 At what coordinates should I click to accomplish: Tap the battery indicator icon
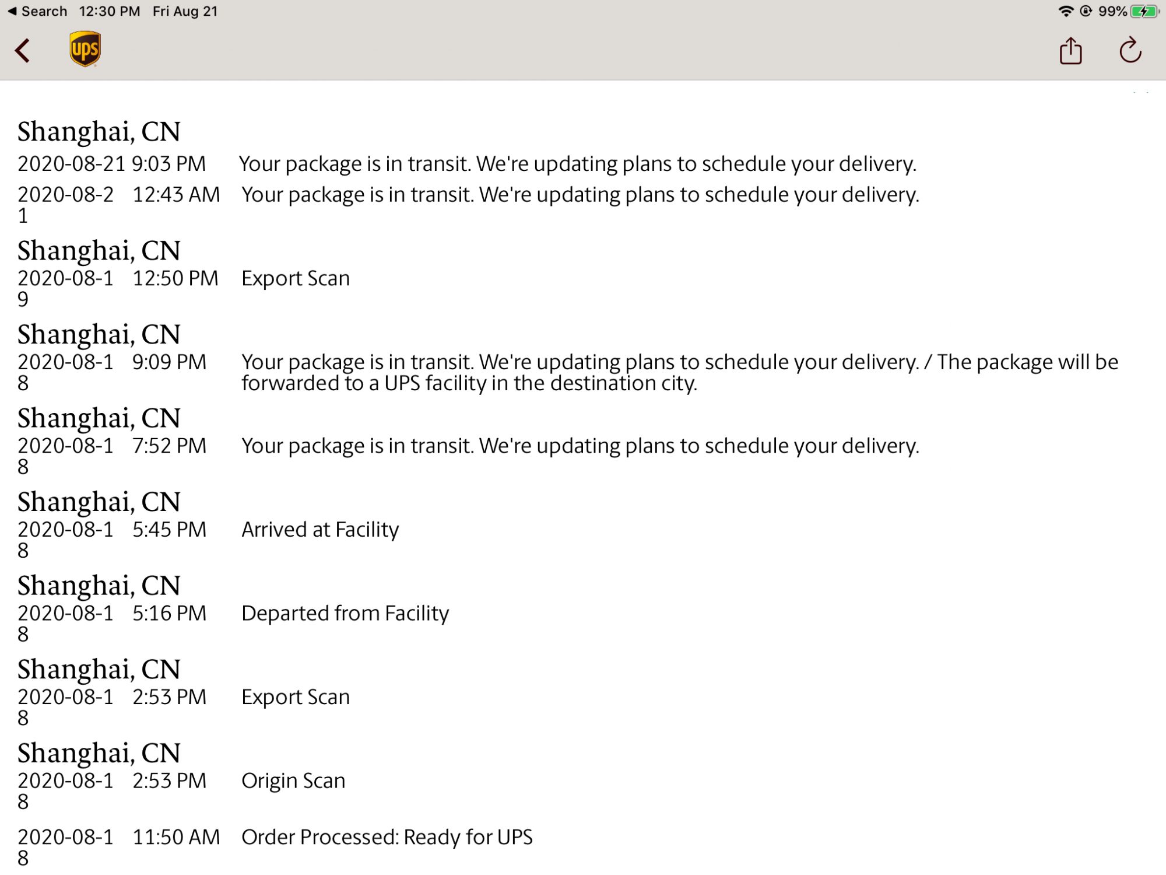point(1144,11)
